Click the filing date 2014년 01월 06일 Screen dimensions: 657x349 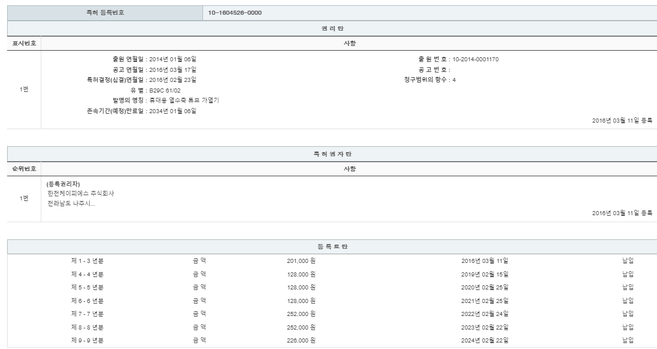tap(172, 59)
